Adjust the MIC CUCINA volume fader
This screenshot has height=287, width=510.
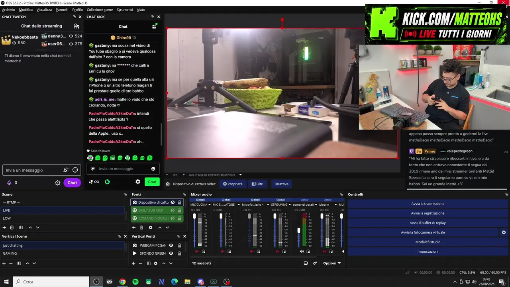(194, 216)
